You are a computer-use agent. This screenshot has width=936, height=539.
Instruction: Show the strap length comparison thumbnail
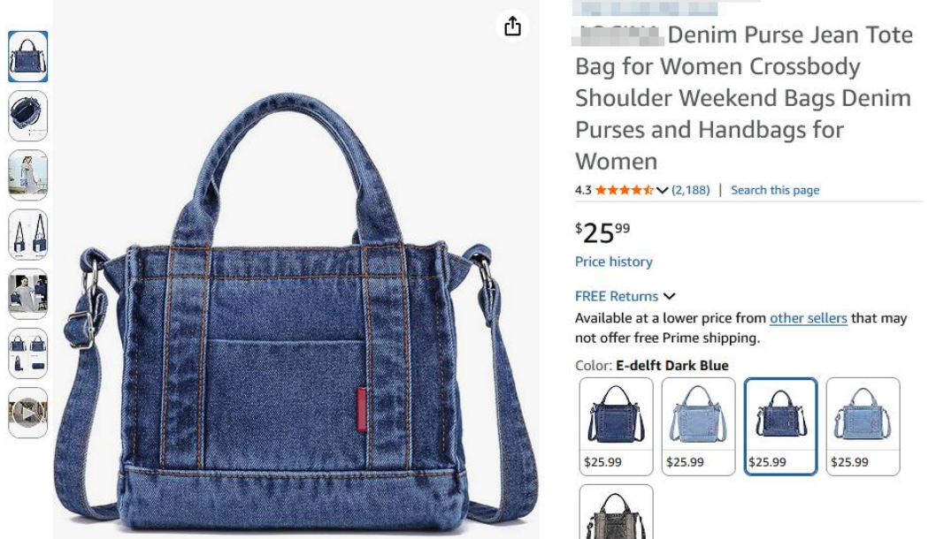[28, 234]
